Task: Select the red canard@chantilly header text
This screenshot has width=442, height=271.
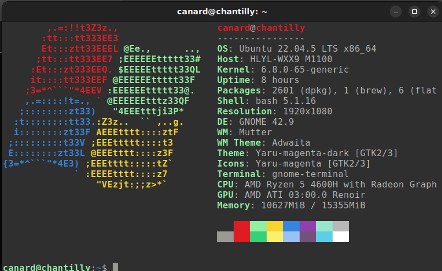Action: click(261, 27)
